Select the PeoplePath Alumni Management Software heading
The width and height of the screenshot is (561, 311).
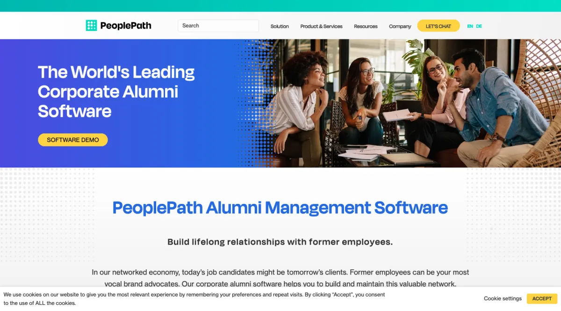(x=280, y=207)
